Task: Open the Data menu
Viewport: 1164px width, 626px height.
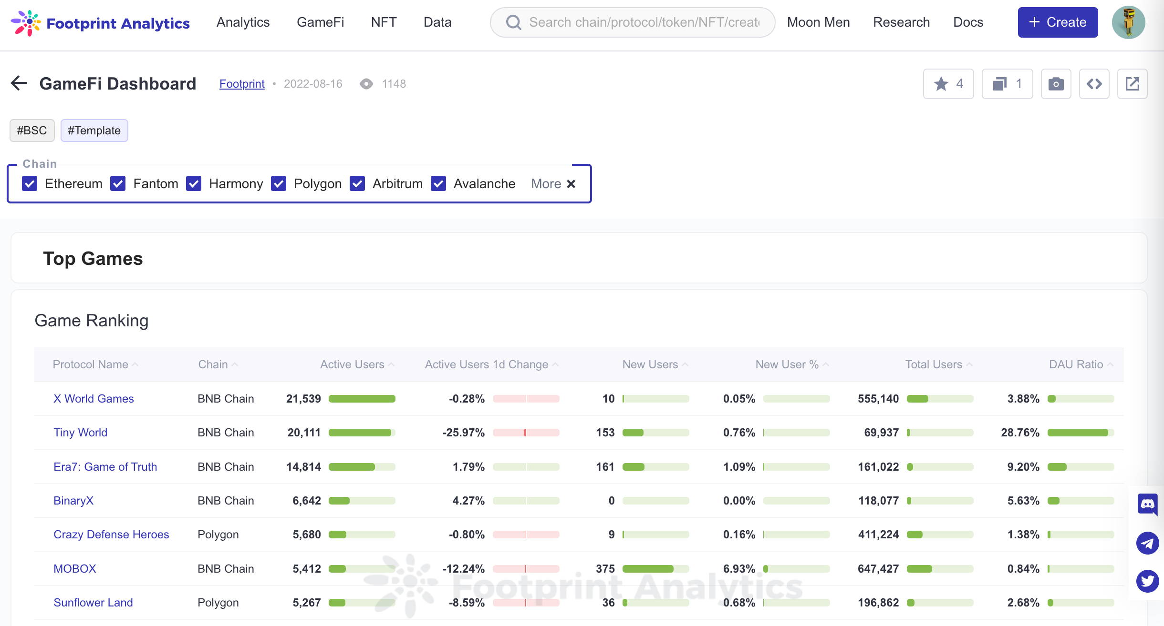Action: 437,22
